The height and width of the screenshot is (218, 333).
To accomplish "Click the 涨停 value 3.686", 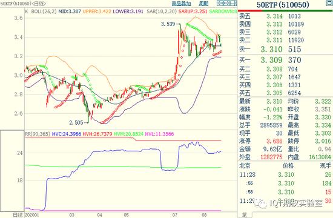I will coord(274,141).
